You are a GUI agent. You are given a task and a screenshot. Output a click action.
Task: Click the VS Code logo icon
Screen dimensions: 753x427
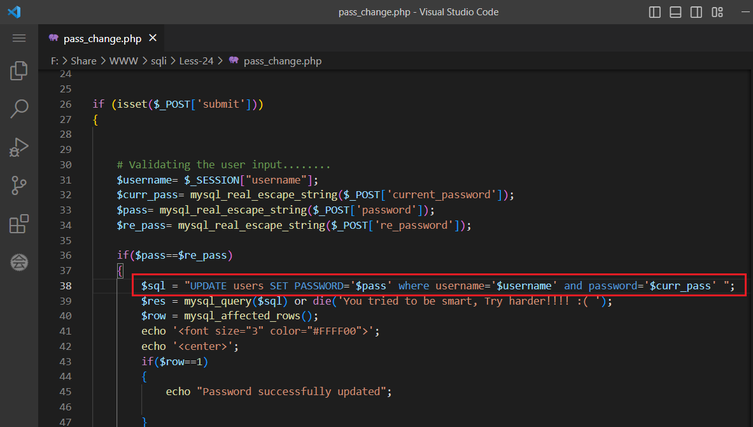coord(15,12)
